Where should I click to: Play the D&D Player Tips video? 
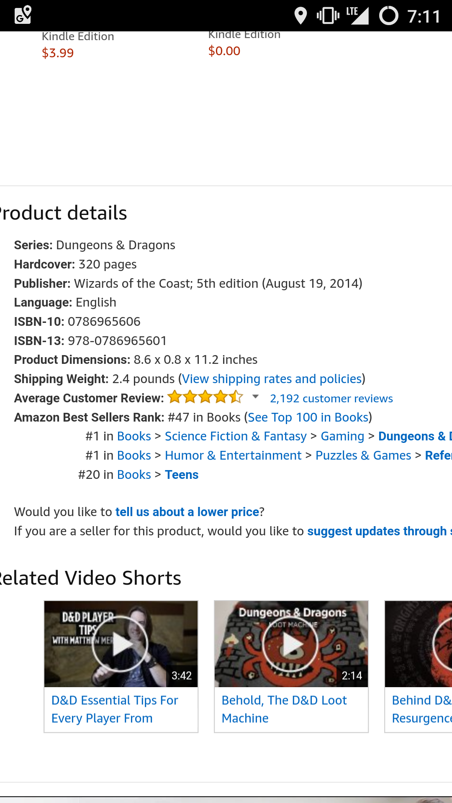(121, 644)
